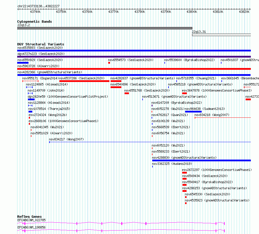
Task: Select the RefSeq Genes track title
Action: 29,217
